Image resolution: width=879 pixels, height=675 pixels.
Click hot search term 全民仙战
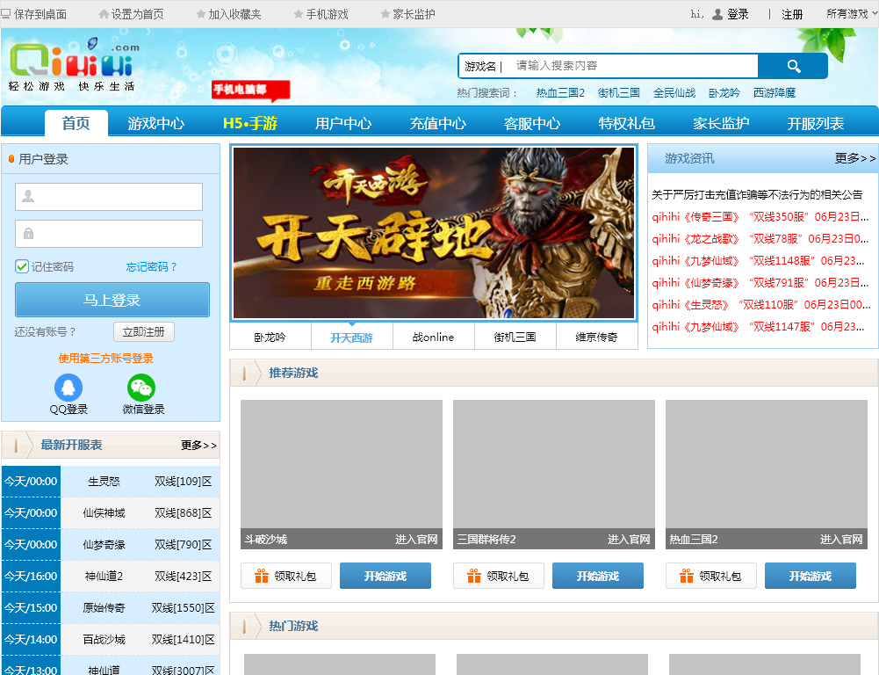[x=674, y=92]
